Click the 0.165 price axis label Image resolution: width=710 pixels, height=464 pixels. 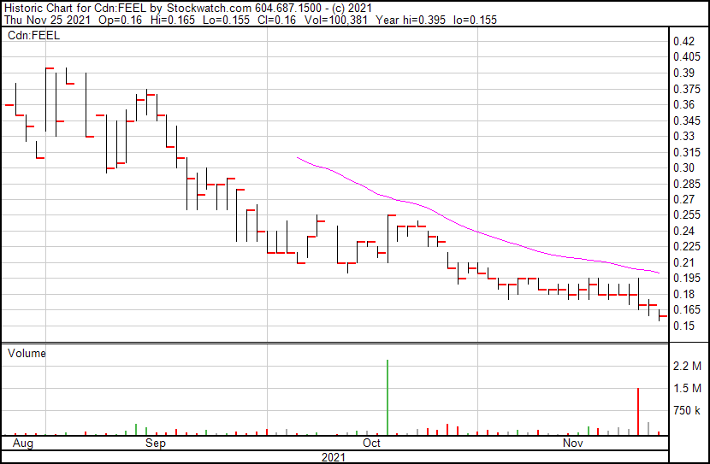(x=687, y=310)
